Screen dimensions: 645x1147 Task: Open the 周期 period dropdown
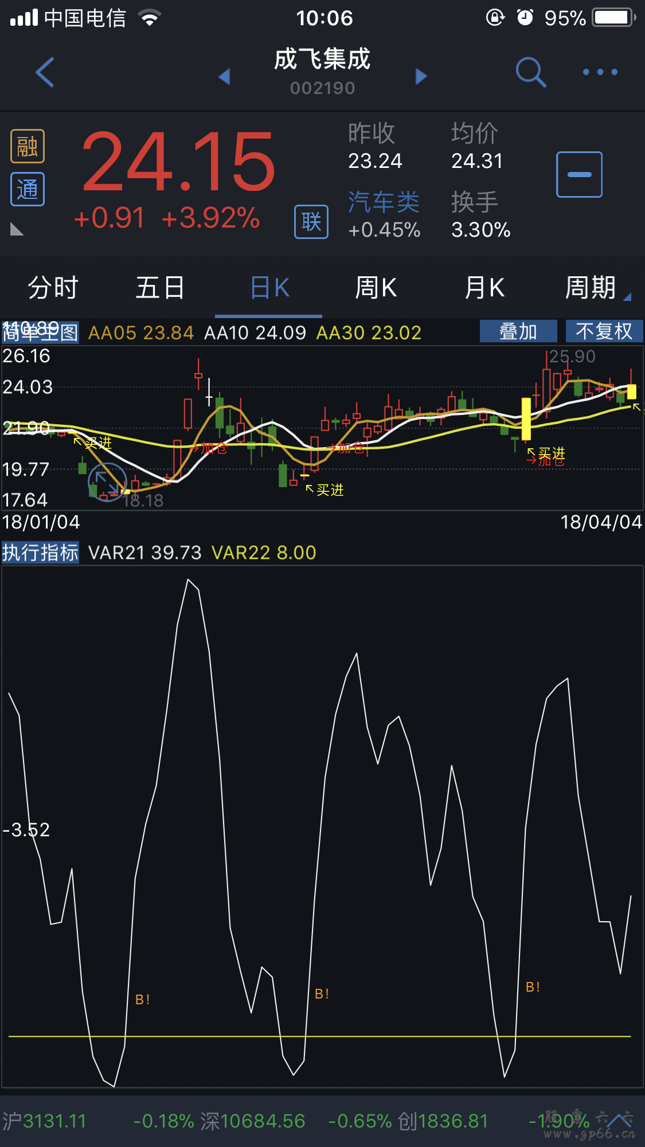click(597, 288)
